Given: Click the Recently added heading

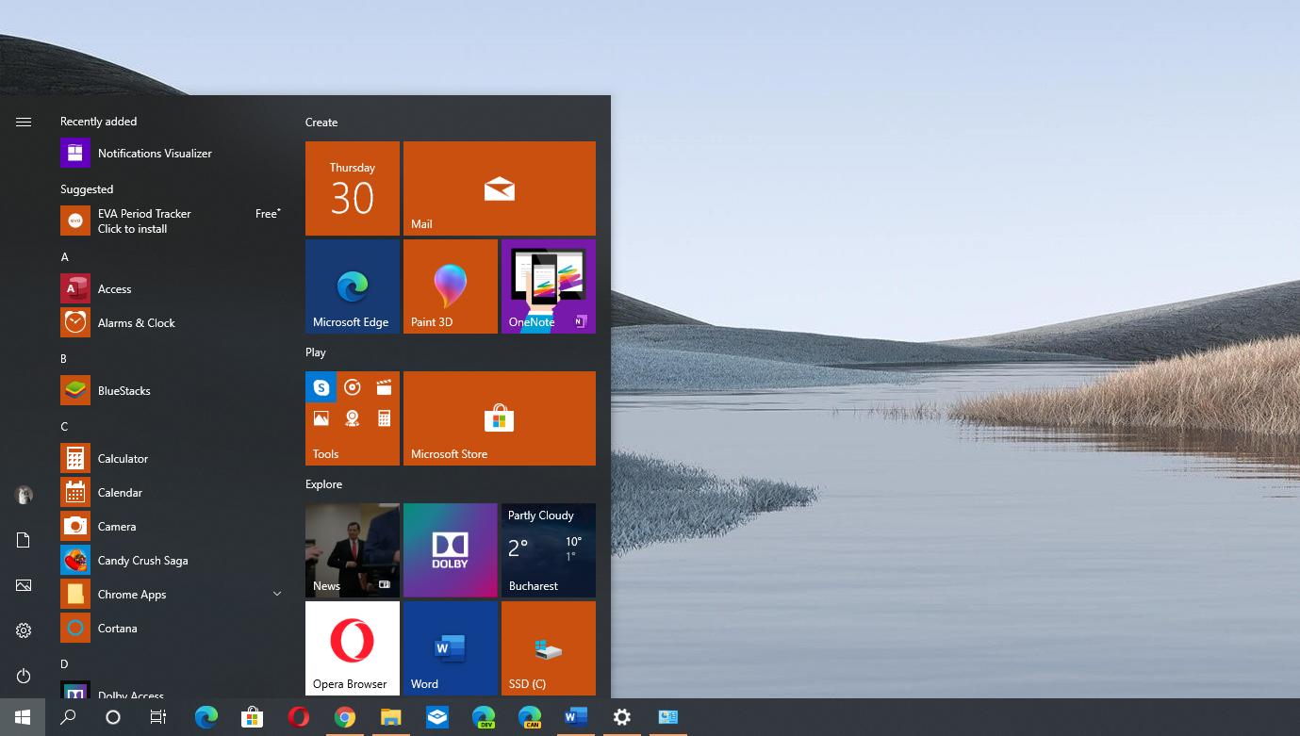Looking at the screenshot, I should click(x=98, y=122).
